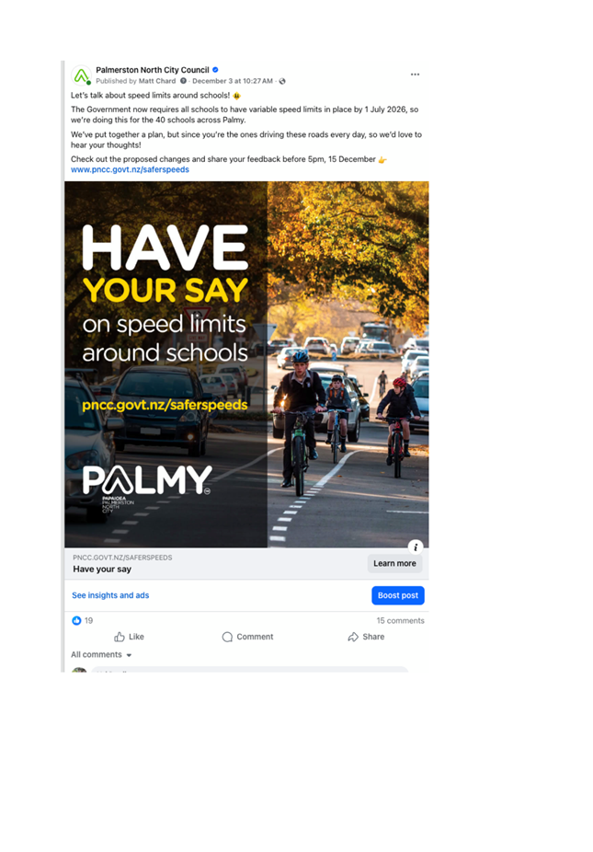Click the December 3 timestamp

(233, 81)
